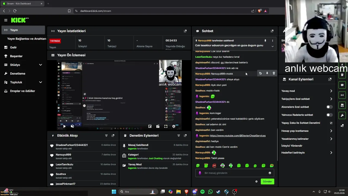Click ShadowFurkan123444321 in Etkinlik Akışı
Viewport: 348px width, 196px height.
[72, 145]
